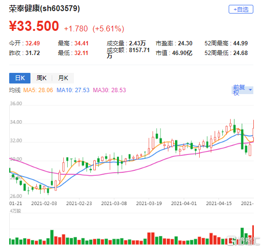Click the 26.00 price axis label
This screenshot has width=263, height=249.
point(16,196)
